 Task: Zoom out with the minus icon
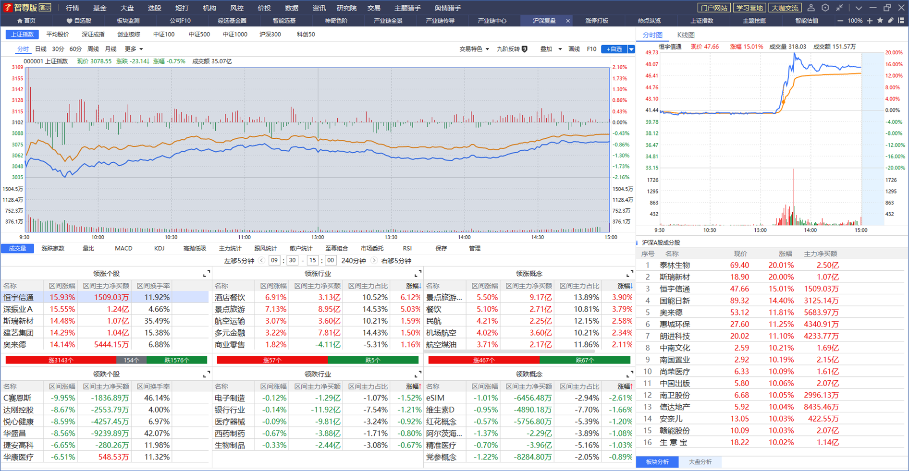click(840, 21)
